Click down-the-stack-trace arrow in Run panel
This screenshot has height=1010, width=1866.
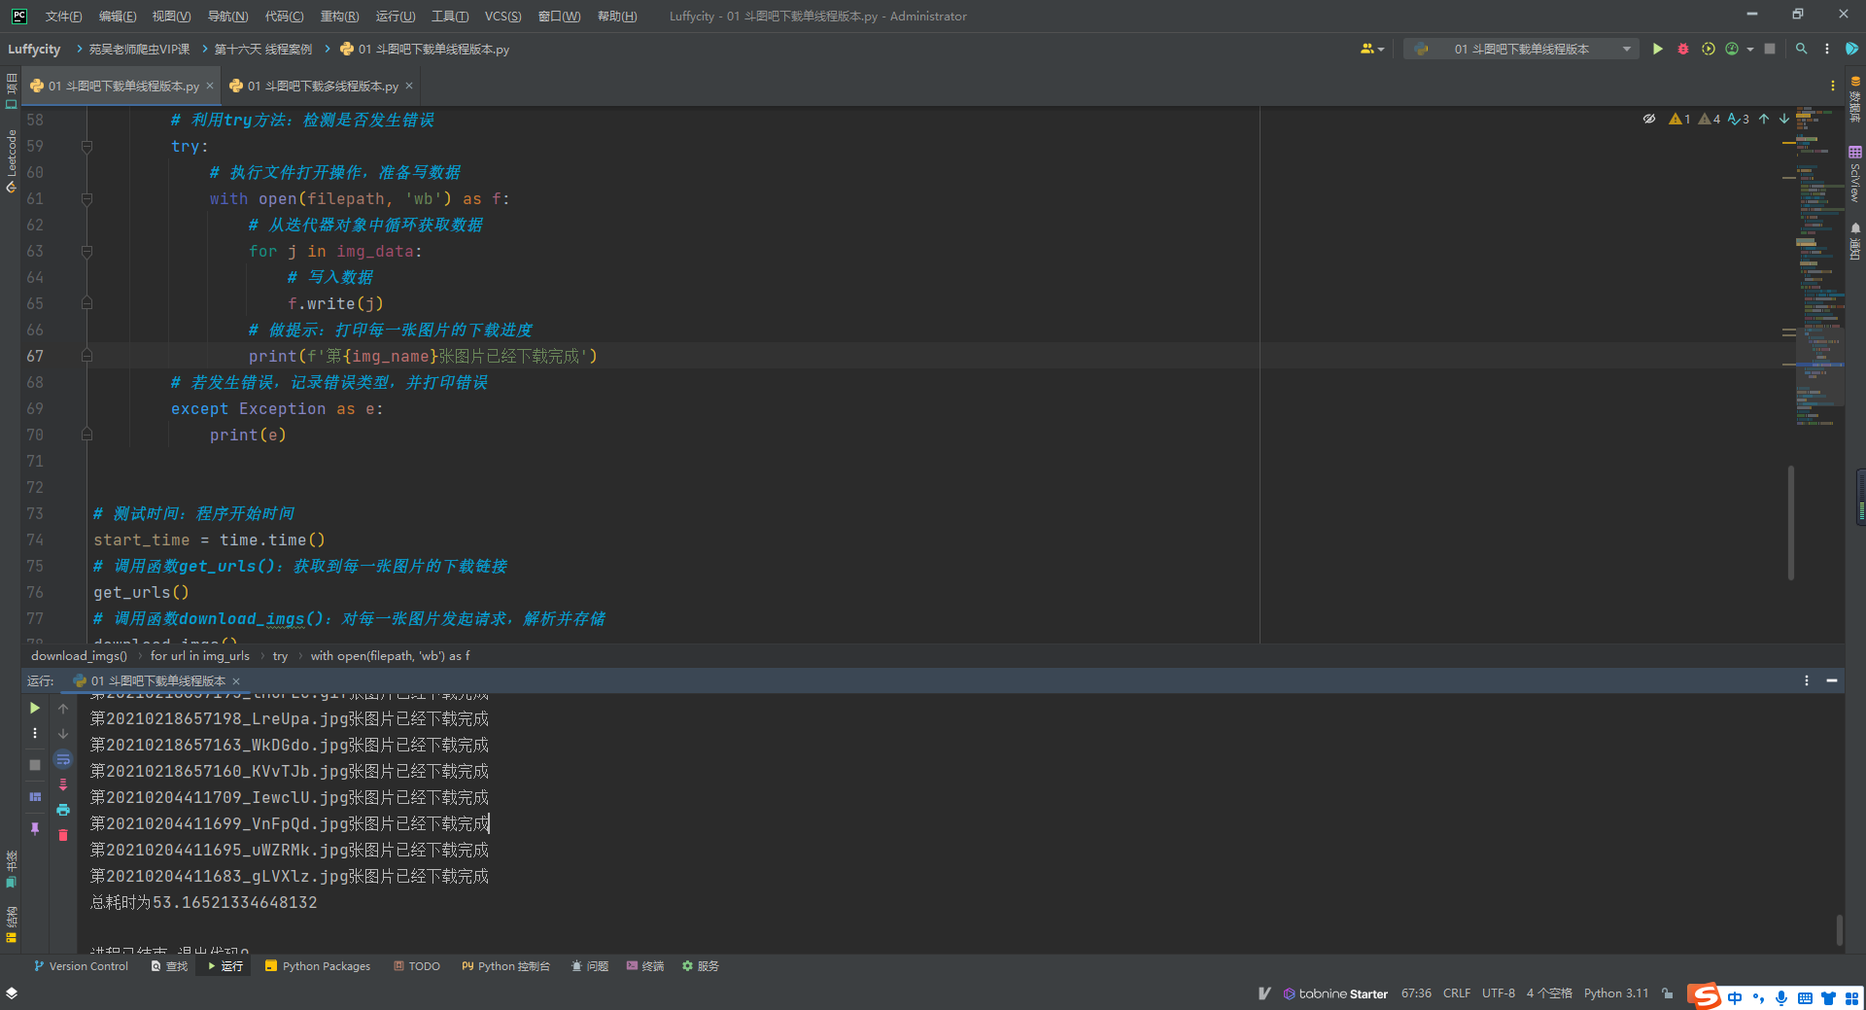tap(63, 734)
